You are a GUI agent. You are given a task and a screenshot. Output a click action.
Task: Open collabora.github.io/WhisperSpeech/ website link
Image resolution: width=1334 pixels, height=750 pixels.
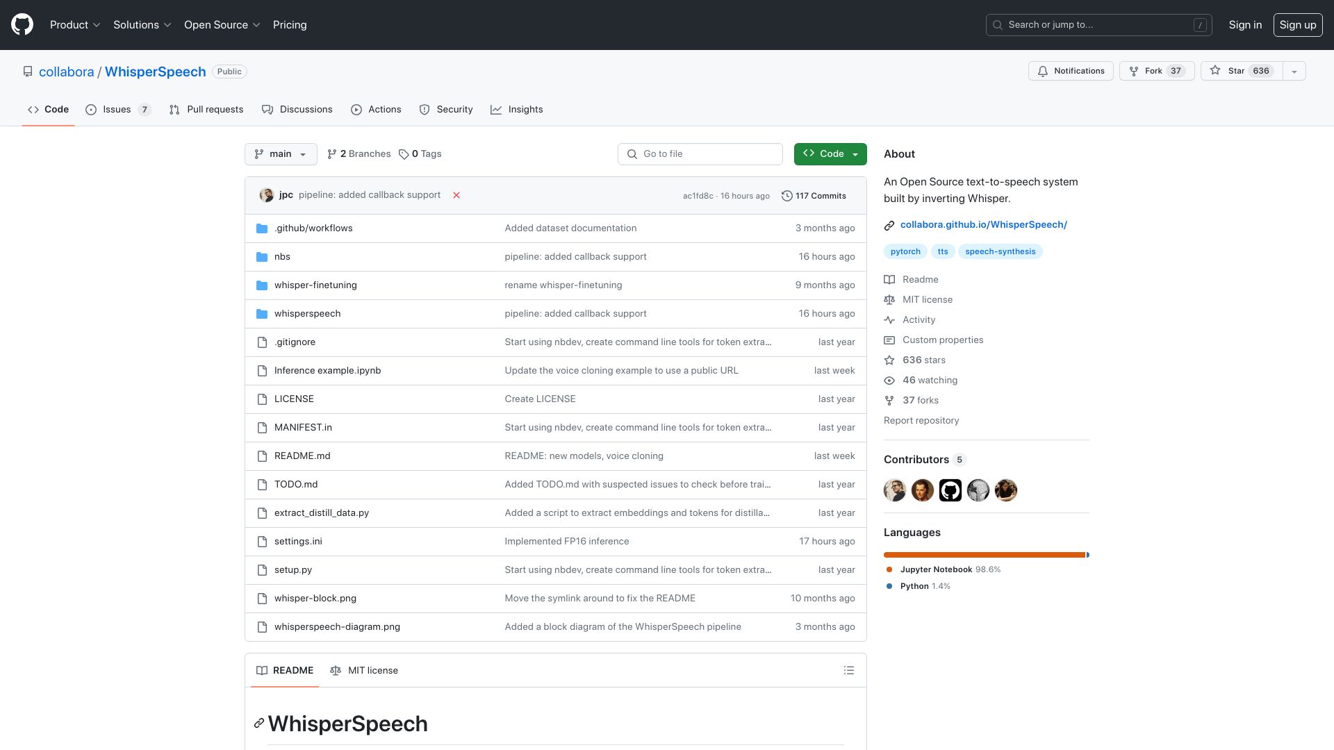(983, 225)
